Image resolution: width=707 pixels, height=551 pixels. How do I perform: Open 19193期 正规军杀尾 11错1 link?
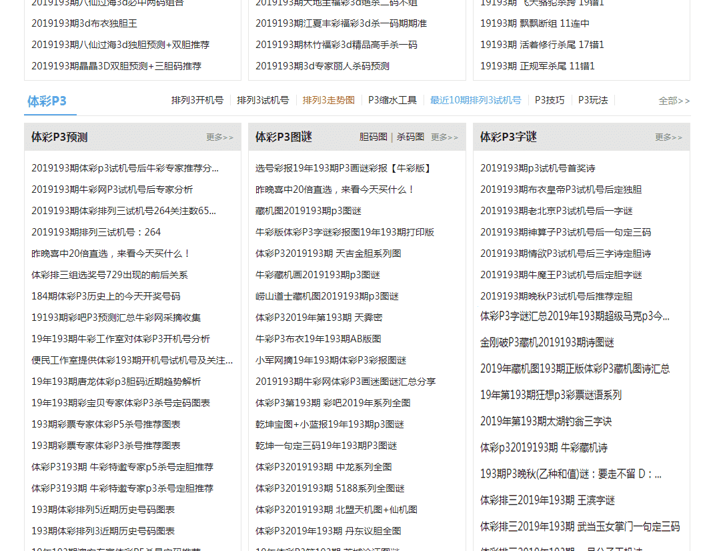(x=537, y=66)
